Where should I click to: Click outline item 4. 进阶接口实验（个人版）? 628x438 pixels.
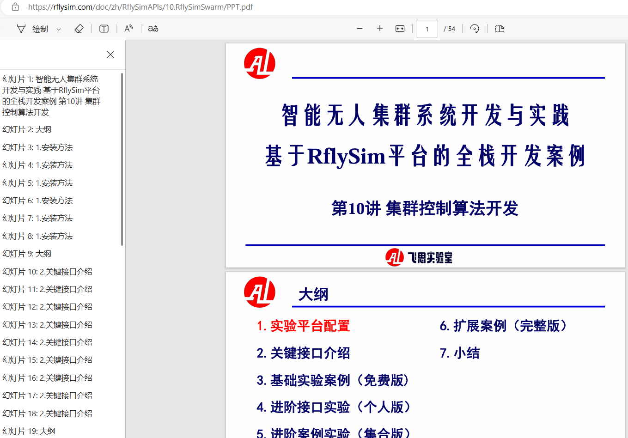coord(334,407)
